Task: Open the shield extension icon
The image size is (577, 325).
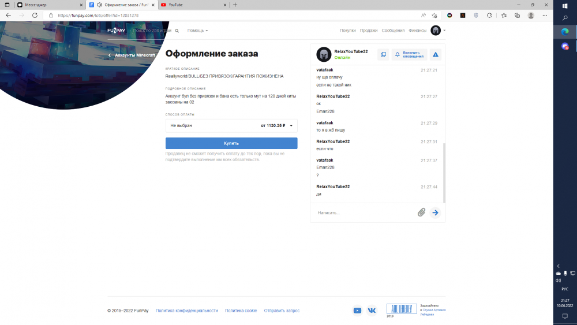Action: coord(476,16)
